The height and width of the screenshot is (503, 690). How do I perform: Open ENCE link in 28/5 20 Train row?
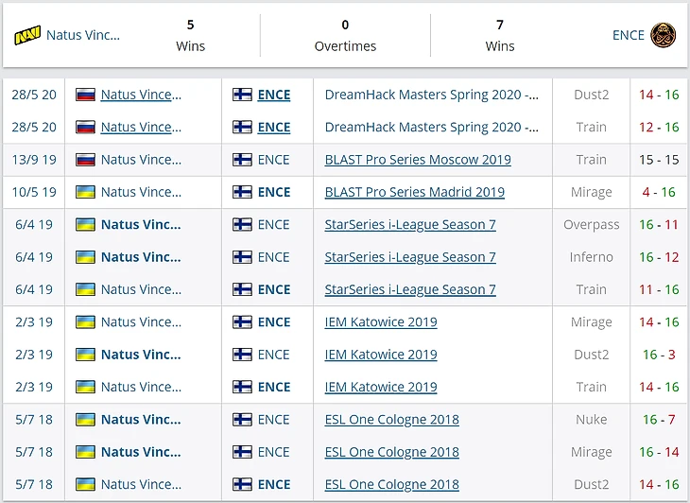[x=274, y=128]
